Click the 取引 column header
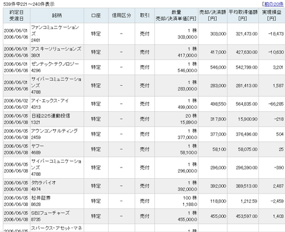This screenshot has height=232, width=285. pos(145,15)
